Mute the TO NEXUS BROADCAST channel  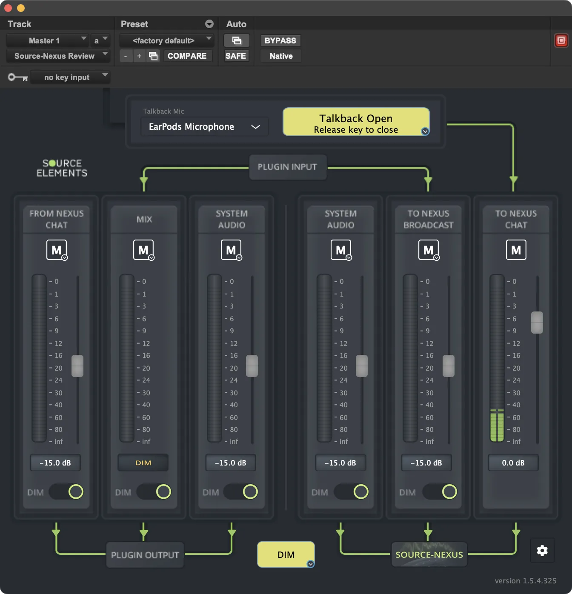(x=429, y=250)
